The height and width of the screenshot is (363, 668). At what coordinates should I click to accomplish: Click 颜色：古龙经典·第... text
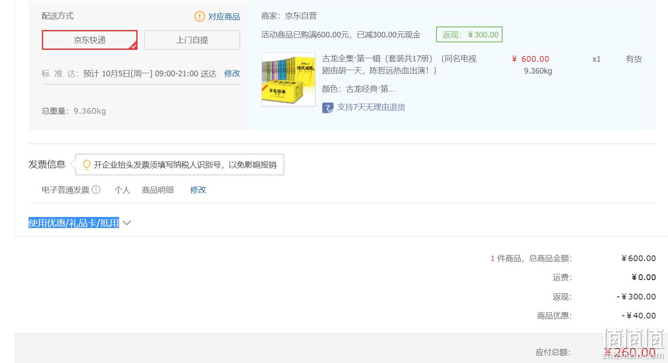(x=358, y=89)
